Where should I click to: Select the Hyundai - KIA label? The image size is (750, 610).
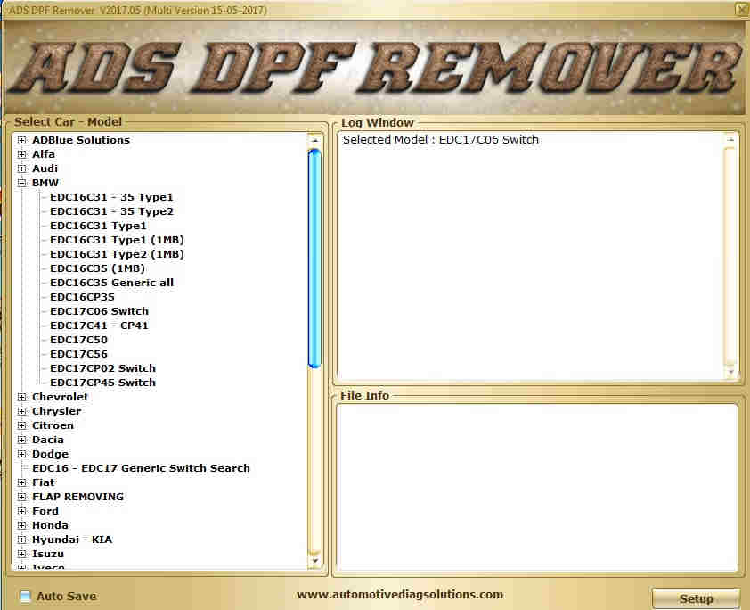72,540
